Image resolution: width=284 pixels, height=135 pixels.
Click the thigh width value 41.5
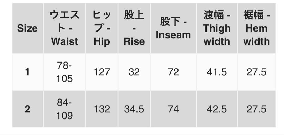point(217,72)
